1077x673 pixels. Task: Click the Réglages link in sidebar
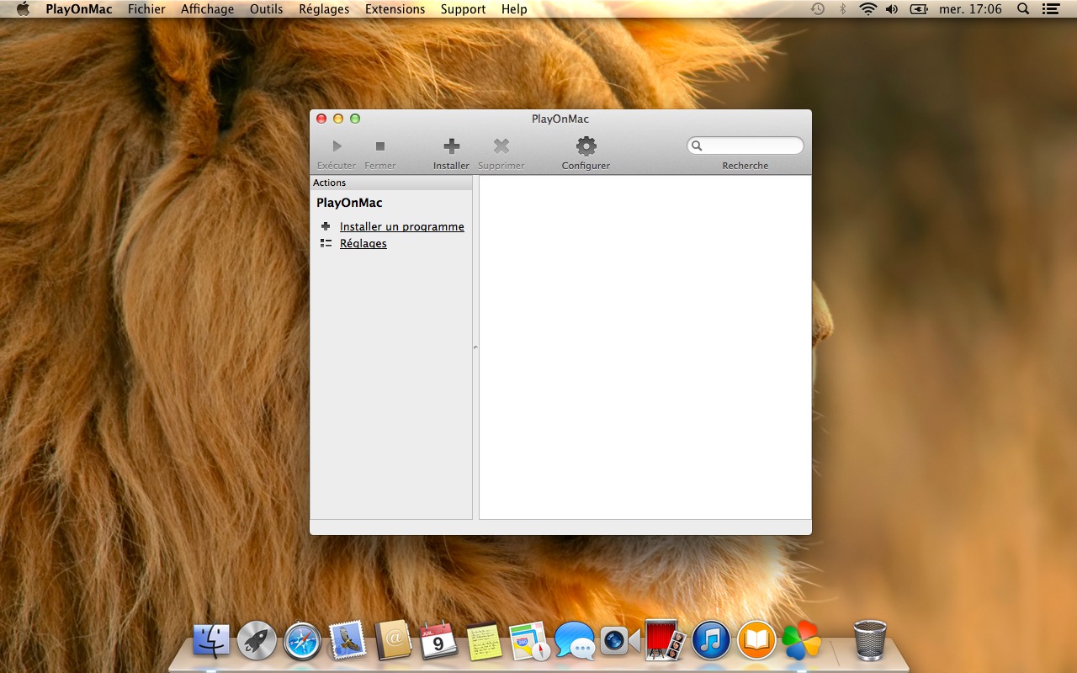(x=363, y=243)
